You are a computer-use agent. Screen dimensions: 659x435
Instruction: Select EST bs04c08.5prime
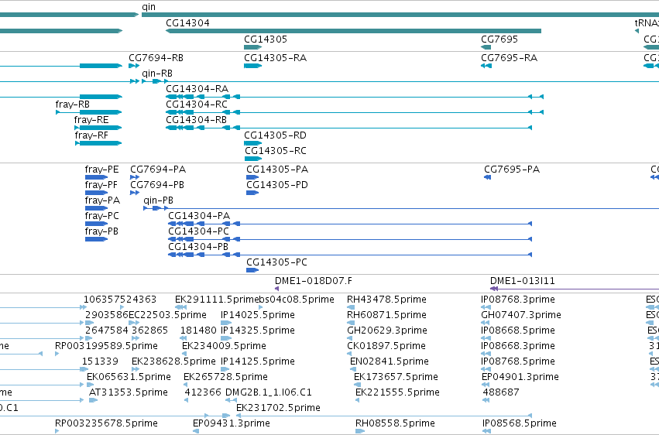297,300
